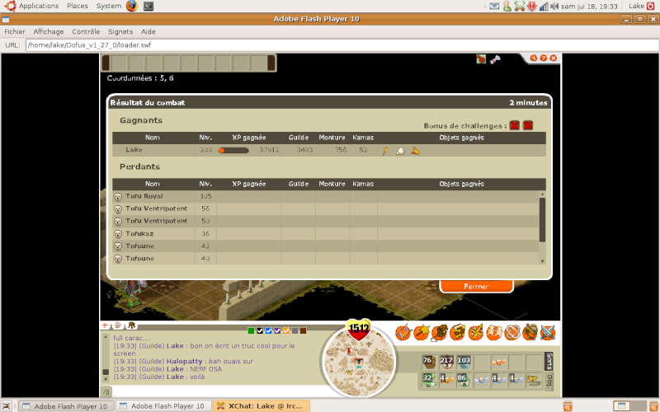
Task: Switch to the Obj. tab
Action: point(549,381)
